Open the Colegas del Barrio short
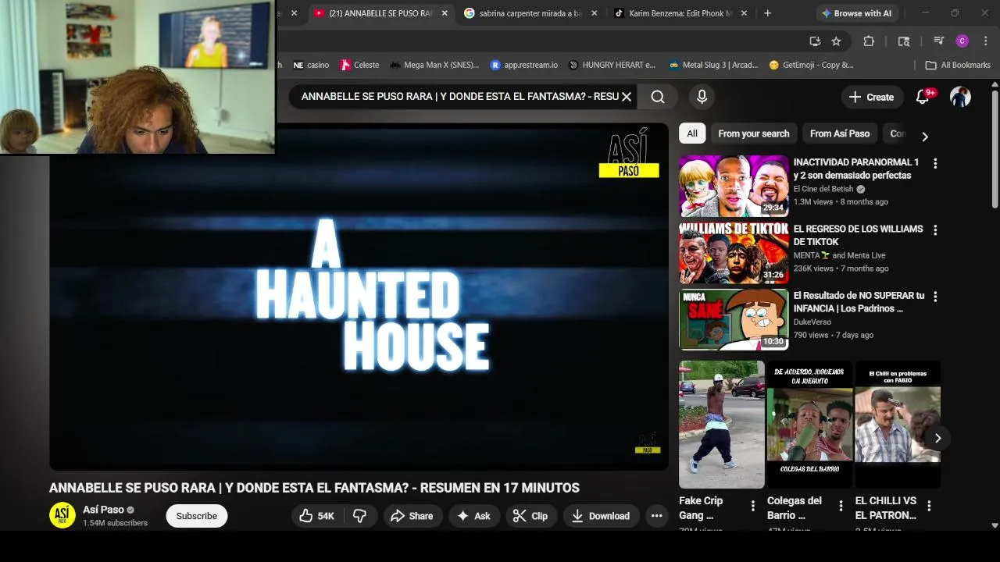 [809, 425]
